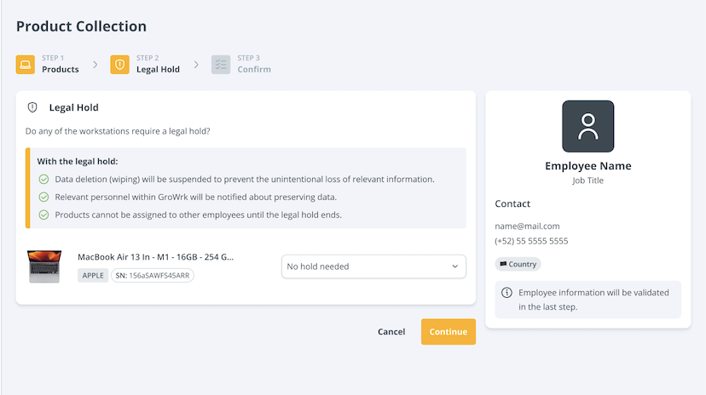Click the Step 1 Products laptop icon
This screenshot has width=706, height=395.
point(26,65)
